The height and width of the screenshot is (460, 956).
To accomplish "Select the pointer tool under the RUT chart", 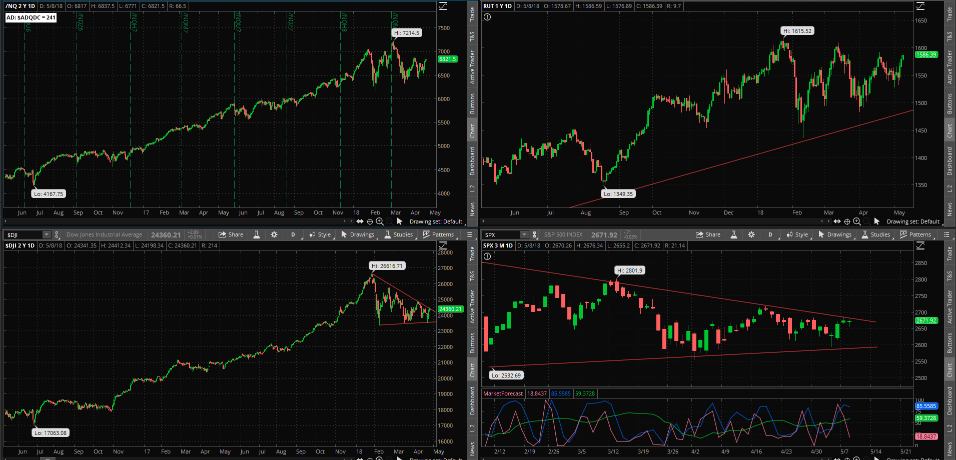I will point(876,221).
